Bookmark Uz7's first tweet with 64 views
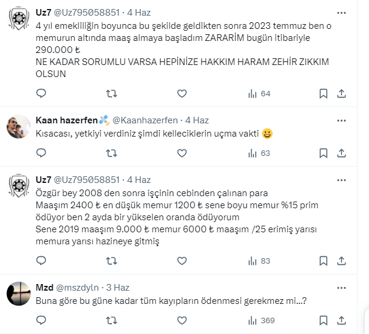 tap(323, 93)
